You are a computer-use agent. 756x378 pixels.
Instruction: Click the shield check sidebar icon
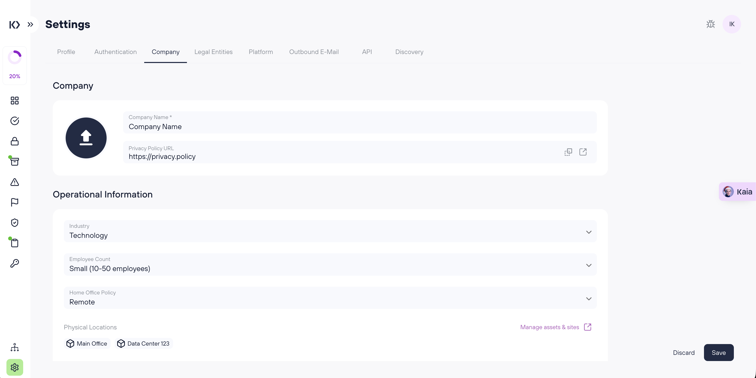[x=15, y=223]
